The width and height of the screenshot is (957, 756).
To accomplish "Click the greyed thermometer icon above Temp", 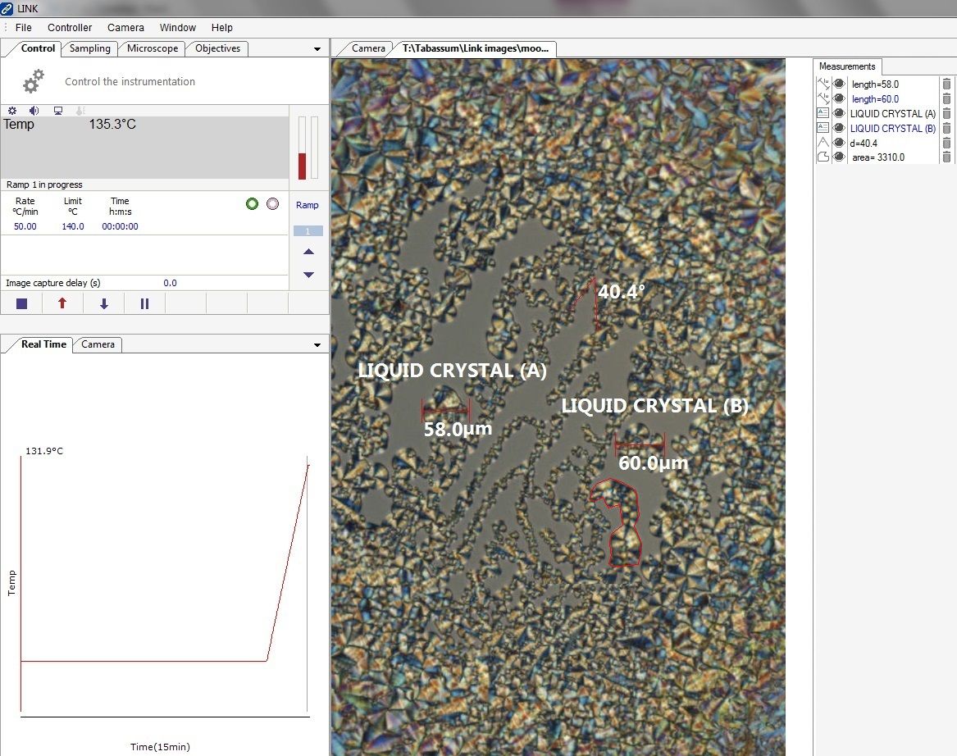I will pos(80,111).
